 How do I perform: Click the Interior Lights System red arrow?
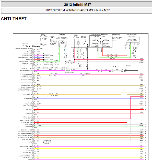coord(43,59)
